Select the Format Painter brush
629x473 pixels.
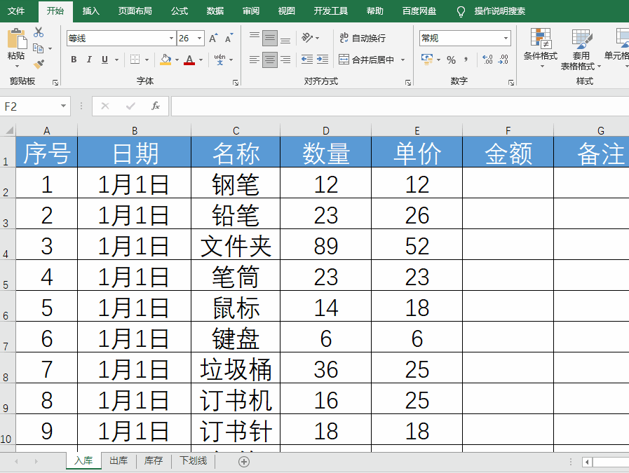[x=39, y=64]
